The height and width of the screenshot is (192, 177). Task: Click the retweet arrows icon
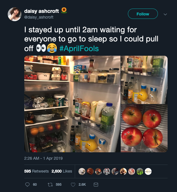click(x=50, y=185)
